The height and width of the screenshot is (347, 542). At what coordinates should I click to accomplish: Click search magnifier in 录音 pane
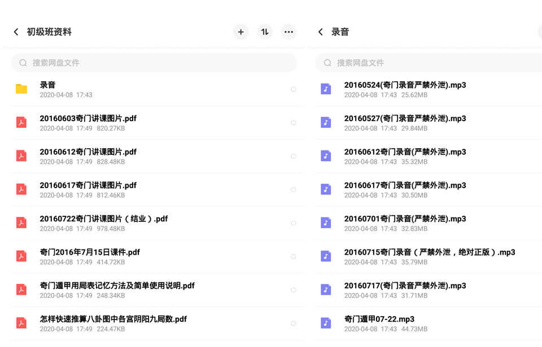[x=327, y=63]
